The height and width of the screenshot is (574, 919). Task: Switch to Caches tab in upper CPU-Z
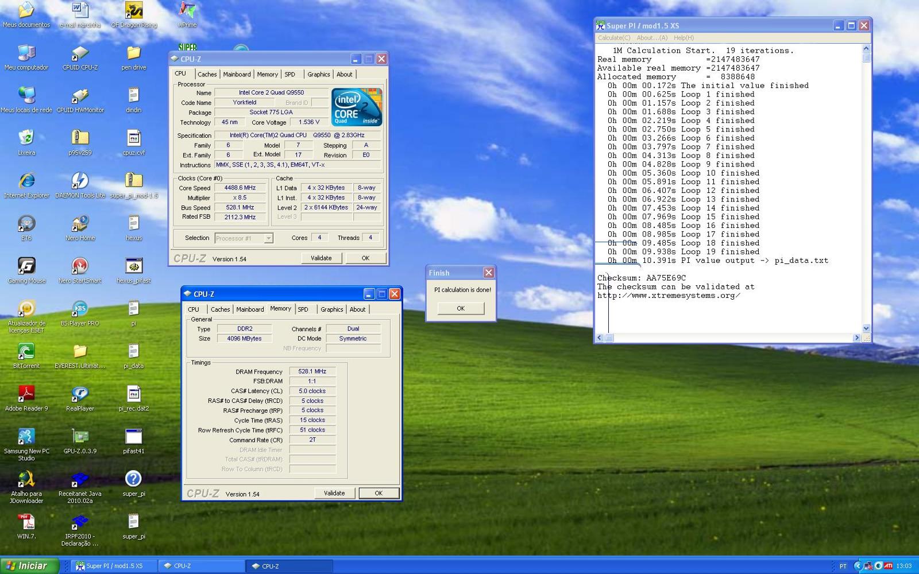[x=207, y=75]
